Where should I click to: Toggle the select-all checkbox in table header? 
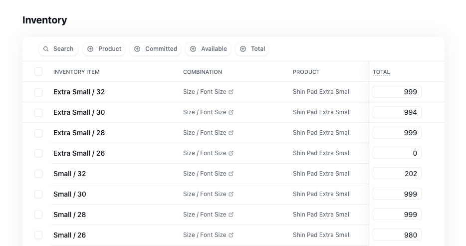point(38,72)
